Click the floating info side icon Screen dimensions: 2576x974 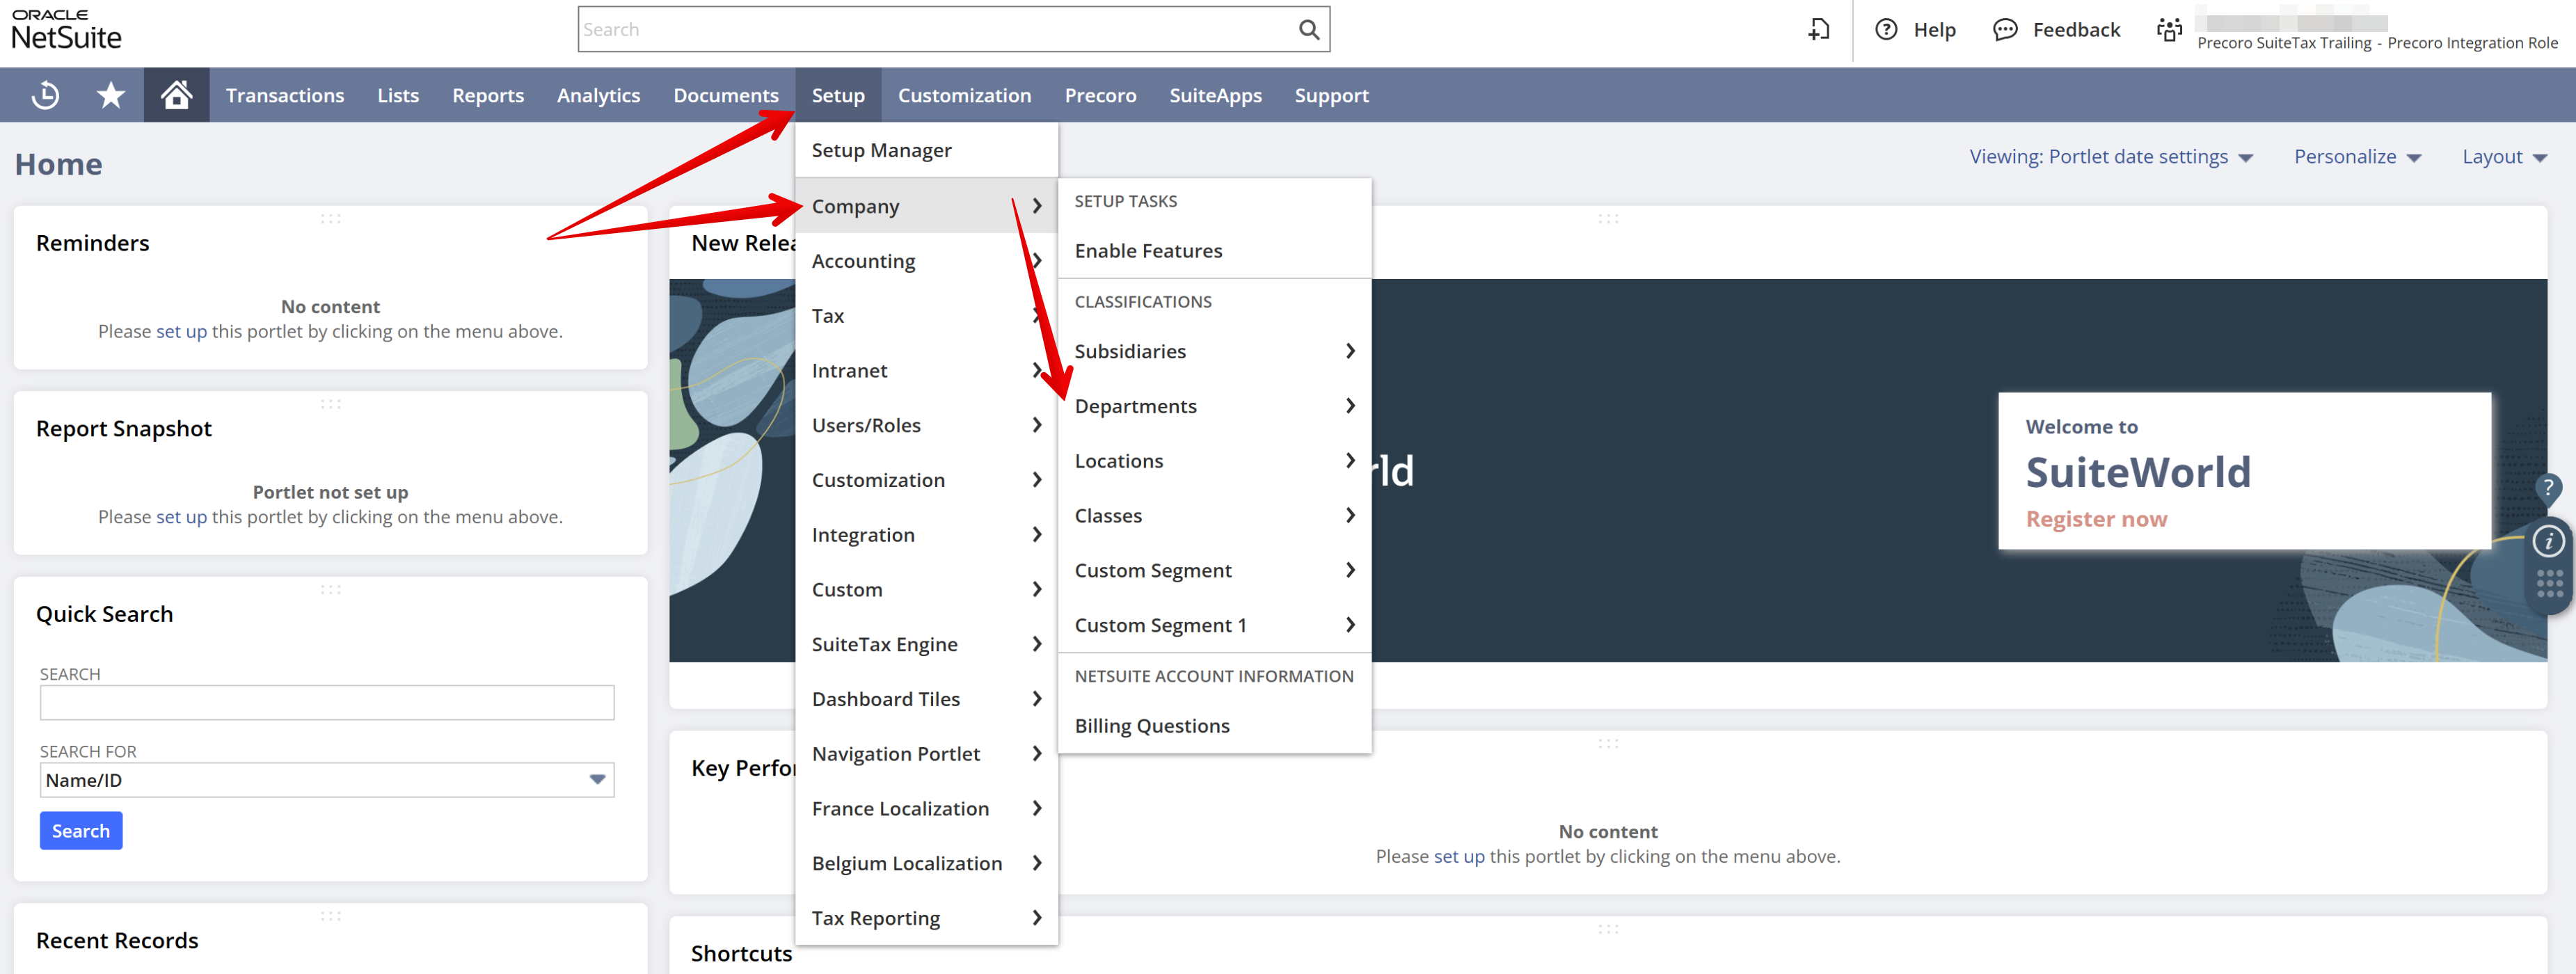click(2548, 541)
